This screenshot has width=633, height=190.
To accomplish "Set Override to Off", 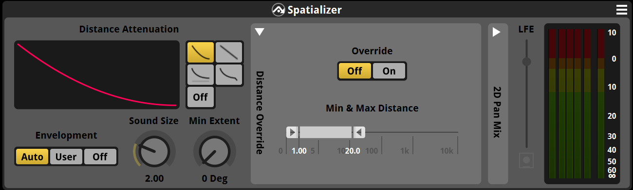I will tap(354, 71).
